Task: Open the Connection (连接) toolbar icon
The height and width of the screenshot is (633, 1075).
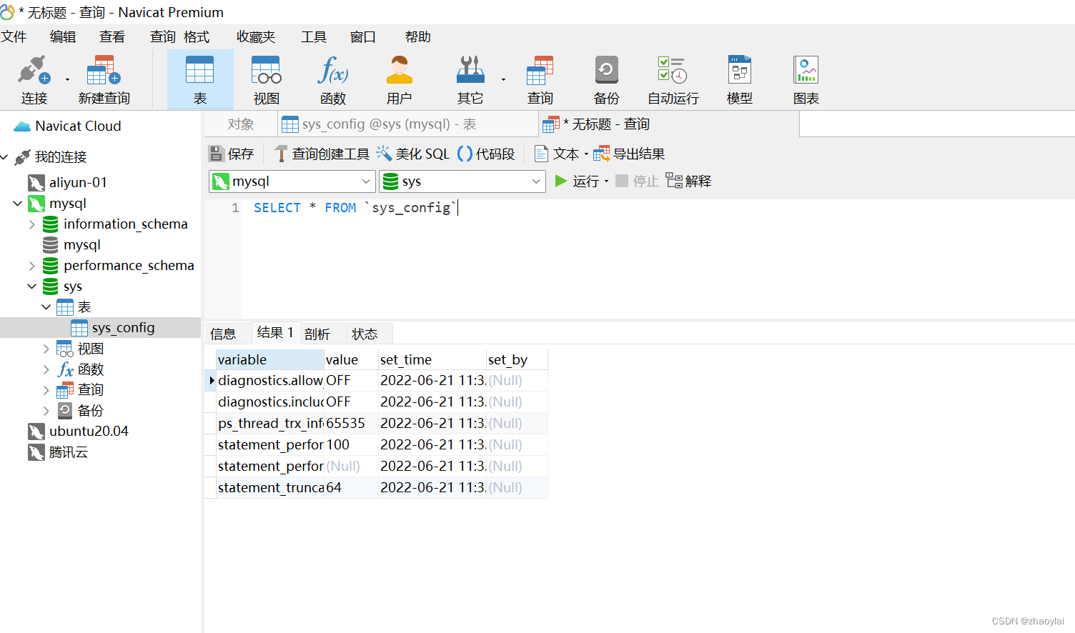Action: (34, 79)
